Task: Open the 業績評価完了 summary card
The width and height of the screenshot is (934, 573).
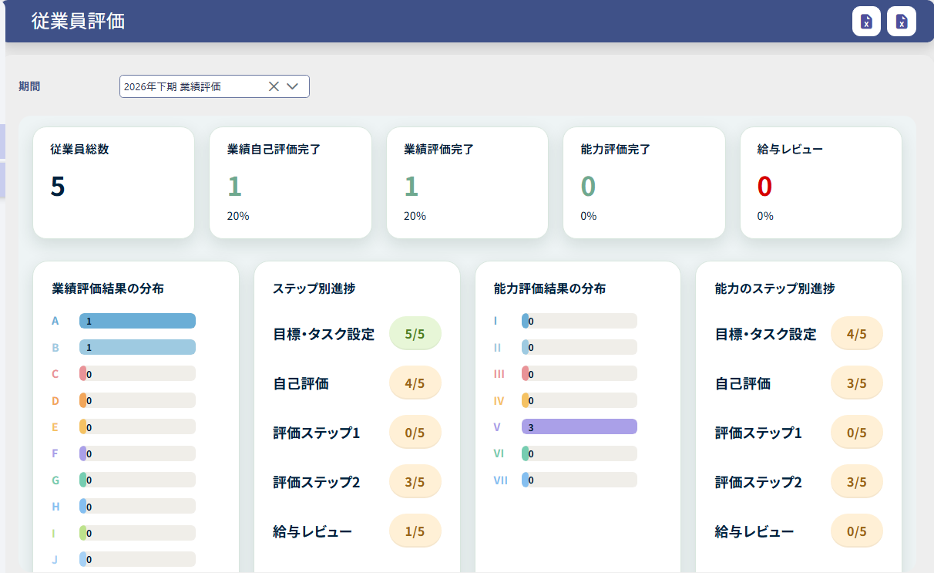Action: tap(467, 183)
